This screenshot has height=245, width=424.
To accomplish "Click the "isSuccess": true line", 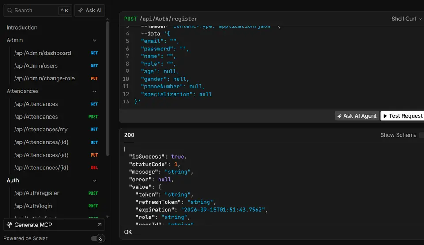I will tap(158, 157).
